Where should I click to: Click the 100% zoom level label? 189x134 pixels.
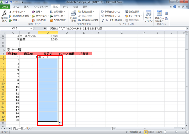click(x=159, y=132)
